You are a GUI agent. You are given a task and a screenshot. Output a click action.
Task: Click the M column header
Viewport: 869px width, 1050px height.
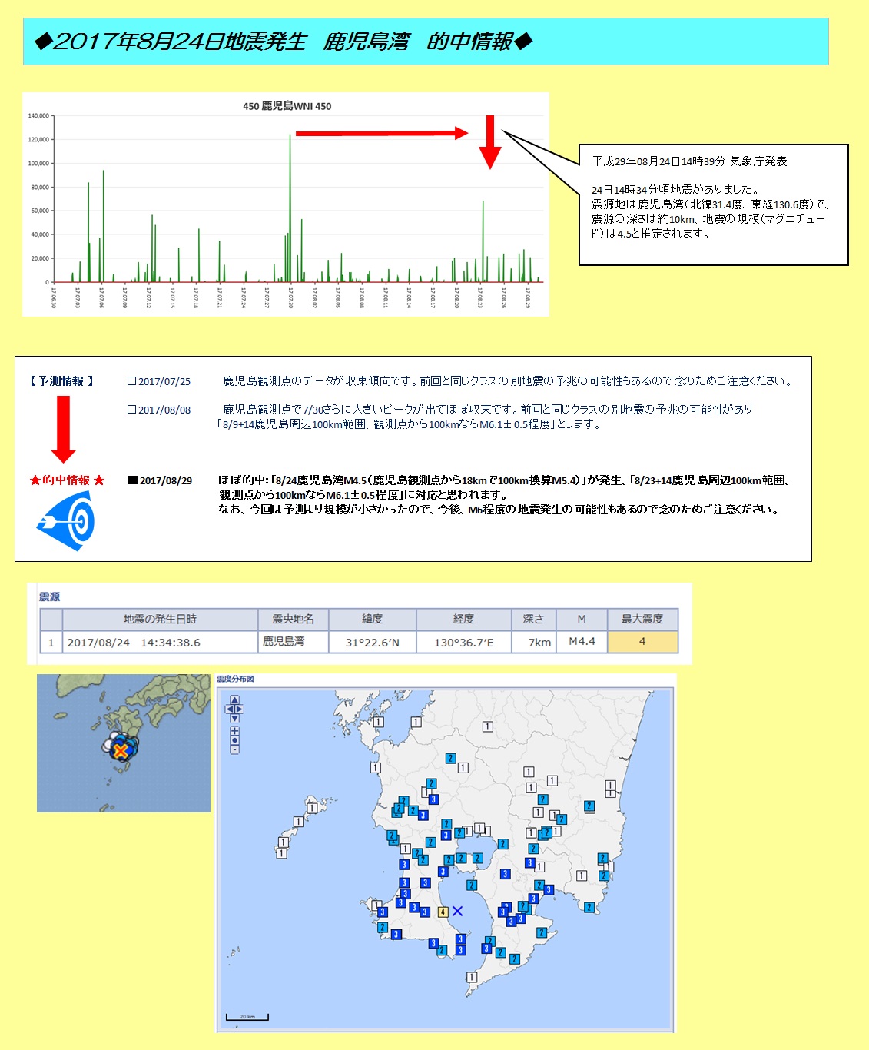click(582, 619)
